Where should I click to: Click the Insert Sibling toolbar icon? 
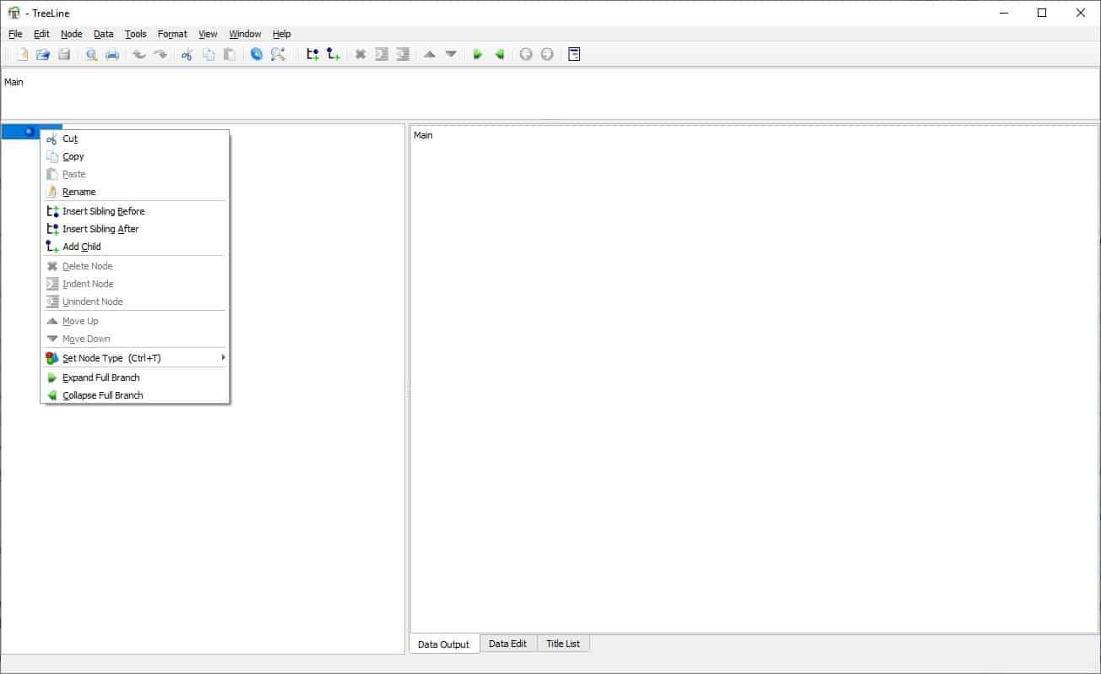(312, 54)
